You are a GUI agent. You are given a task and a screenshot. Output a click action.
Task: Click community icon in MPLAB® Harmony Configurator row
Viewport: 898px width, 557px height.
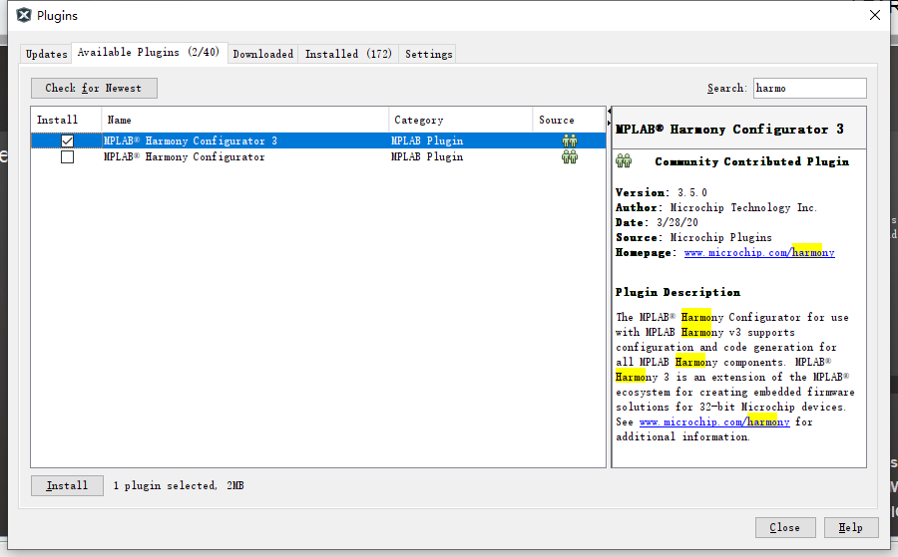coord(570,156)
